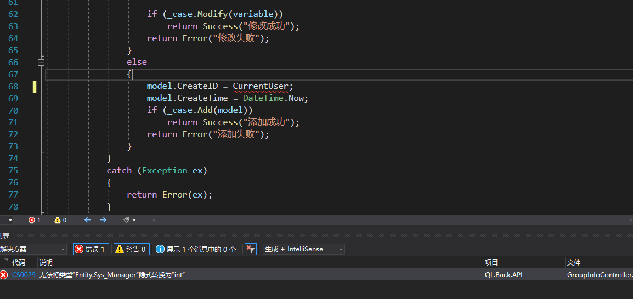
Task: Click the GroupInfoController file cell
Action: tap(600, 275)
